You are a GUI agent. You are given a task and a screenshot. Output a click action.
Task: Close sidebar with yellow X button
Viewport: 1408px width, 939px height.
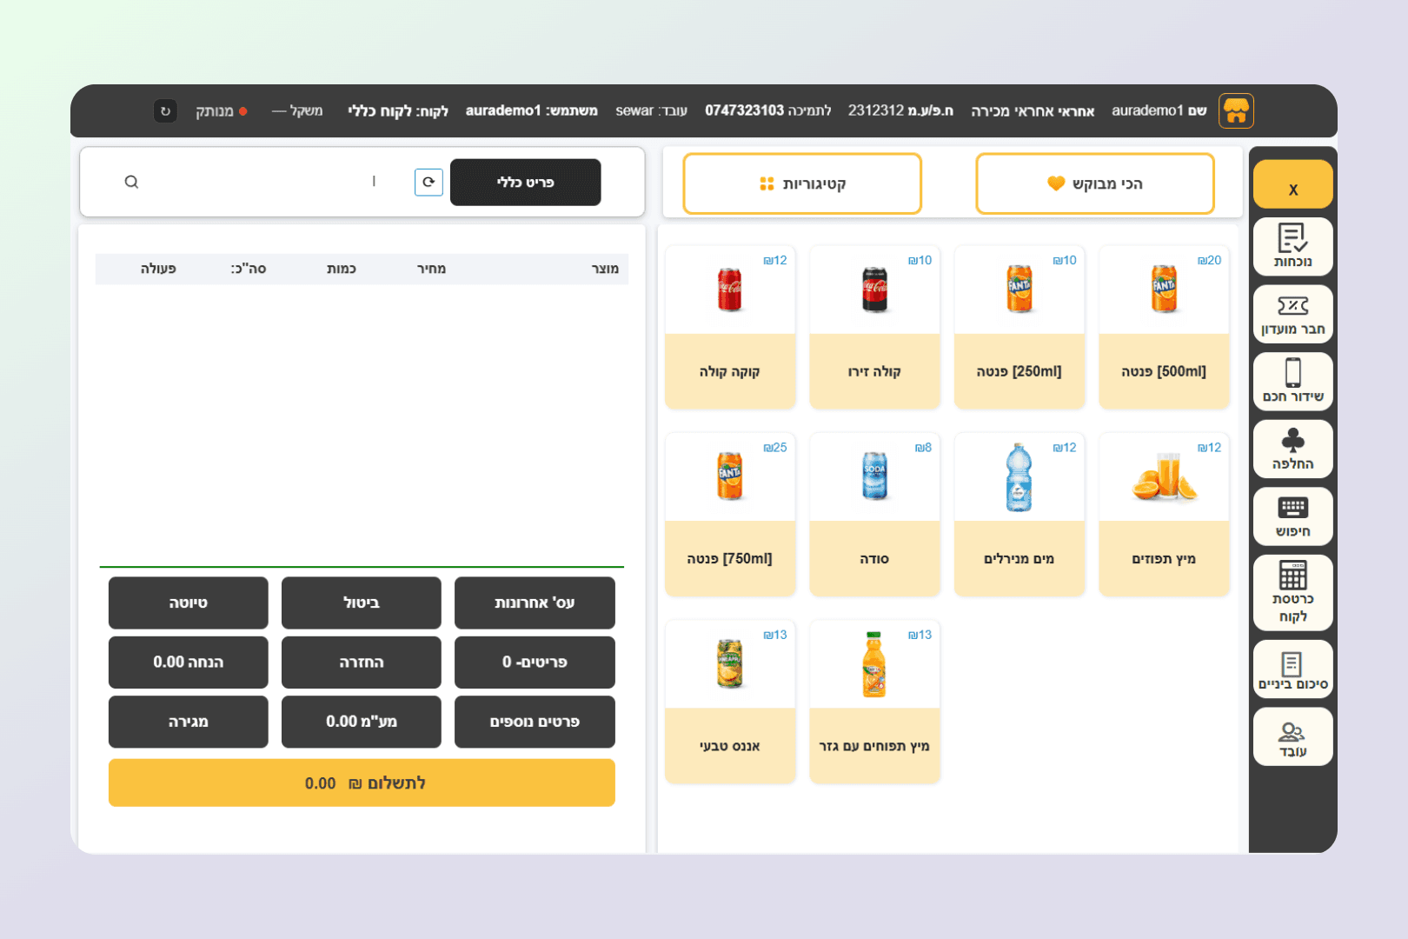(x=1292, y=184)
